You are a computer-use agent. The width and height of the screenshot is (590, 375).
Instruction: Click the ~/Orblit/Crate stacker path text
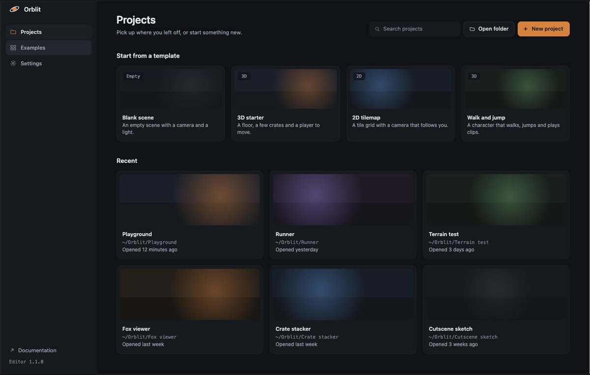tap(307, 337)
